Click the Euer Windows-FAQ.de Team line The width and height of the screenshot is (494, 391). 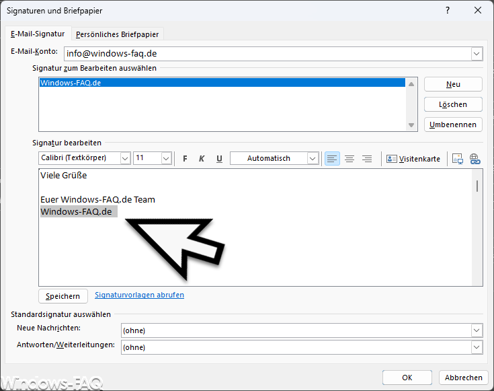(x=97, y=200)
